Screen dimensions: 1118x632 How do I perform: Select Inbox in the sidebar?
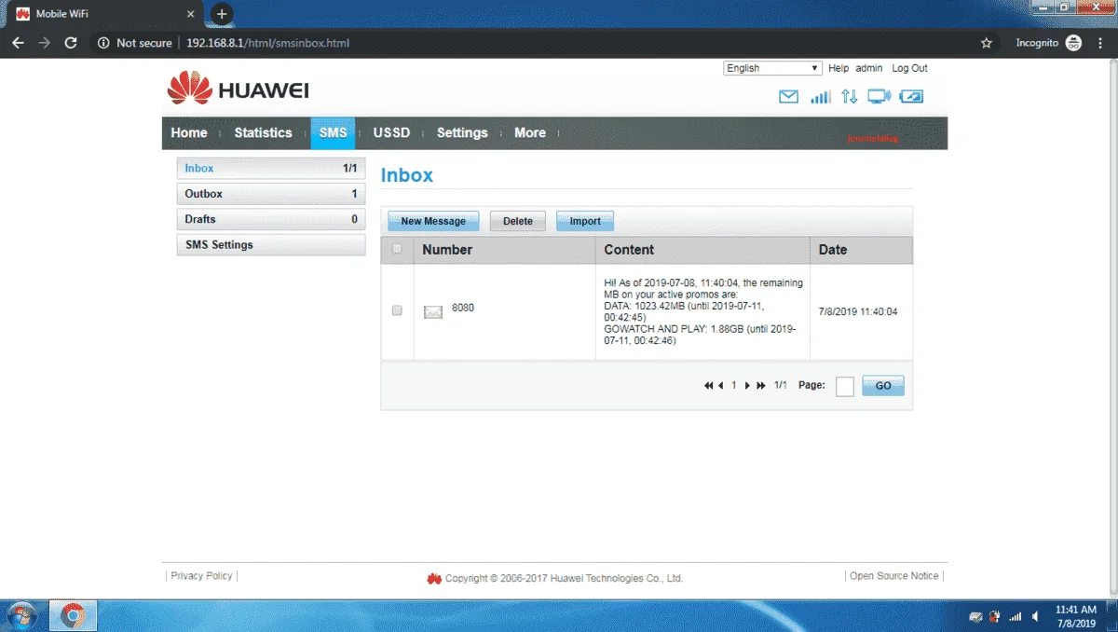tap(271, 169)
